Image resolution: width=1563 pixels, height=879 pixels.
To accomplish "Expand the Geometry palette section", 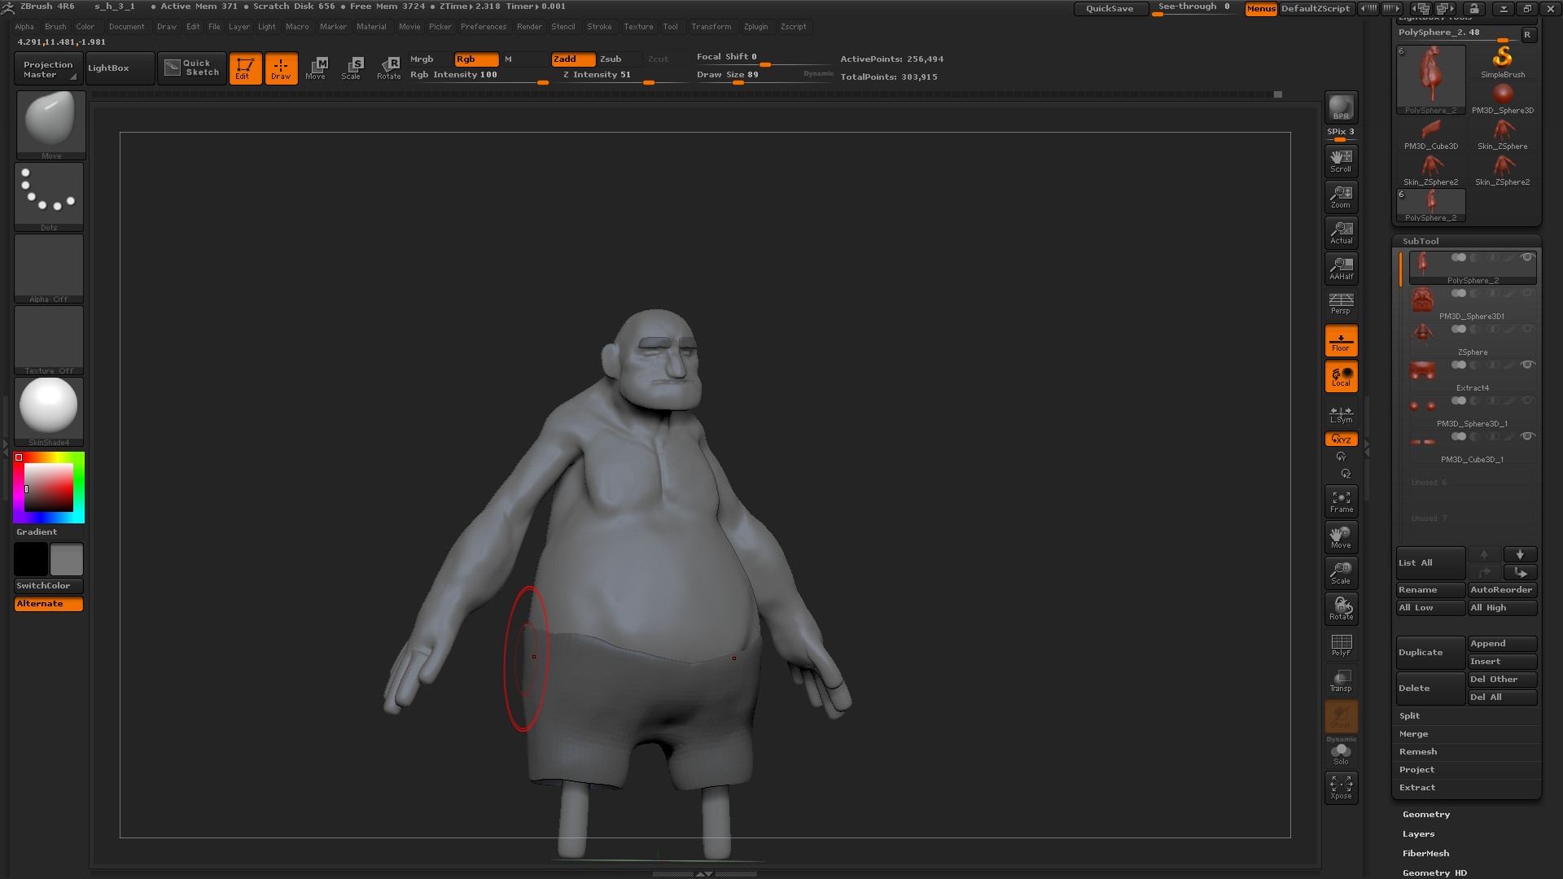I will coord(1426,814).
